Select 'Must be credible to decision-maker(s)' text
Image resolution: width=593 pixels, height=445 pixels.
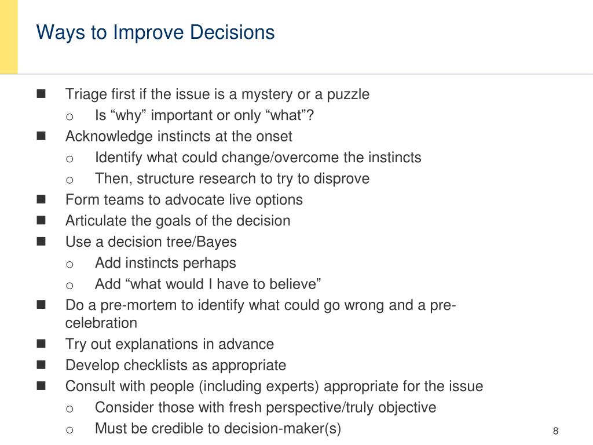[x=218, y=429]
